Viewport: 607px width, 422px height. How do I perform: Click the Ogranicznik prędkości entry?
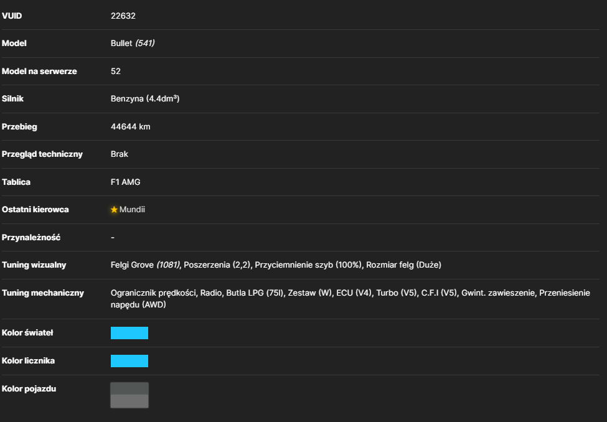pyautogui.click(x=154, y=293)
